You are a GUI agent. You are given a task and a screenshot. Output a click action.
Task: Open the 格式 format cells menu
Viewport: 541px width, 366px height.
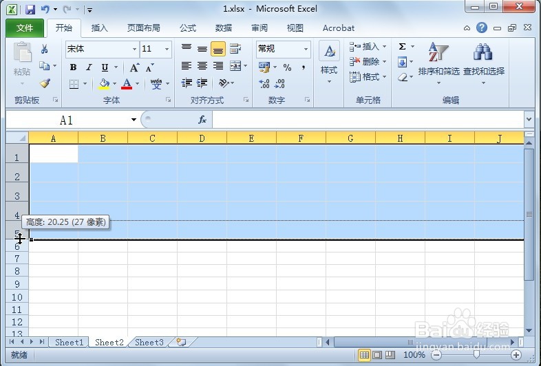pyautogui.click(x=368, y=77)
